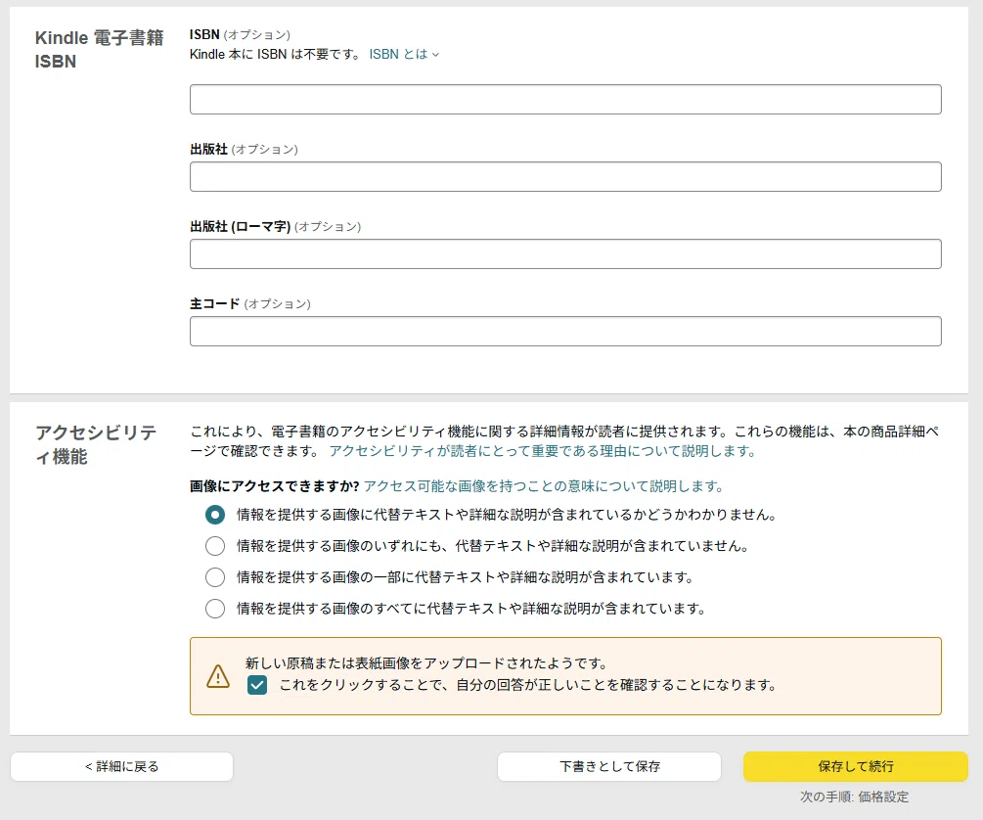Select radio 'かどうかわかりません' option
This screenshot has width=983, height=820.
(x=215, y=515)
